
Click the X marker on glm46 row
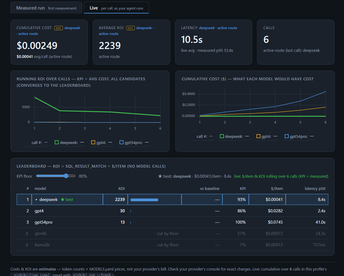pos(27,233)
